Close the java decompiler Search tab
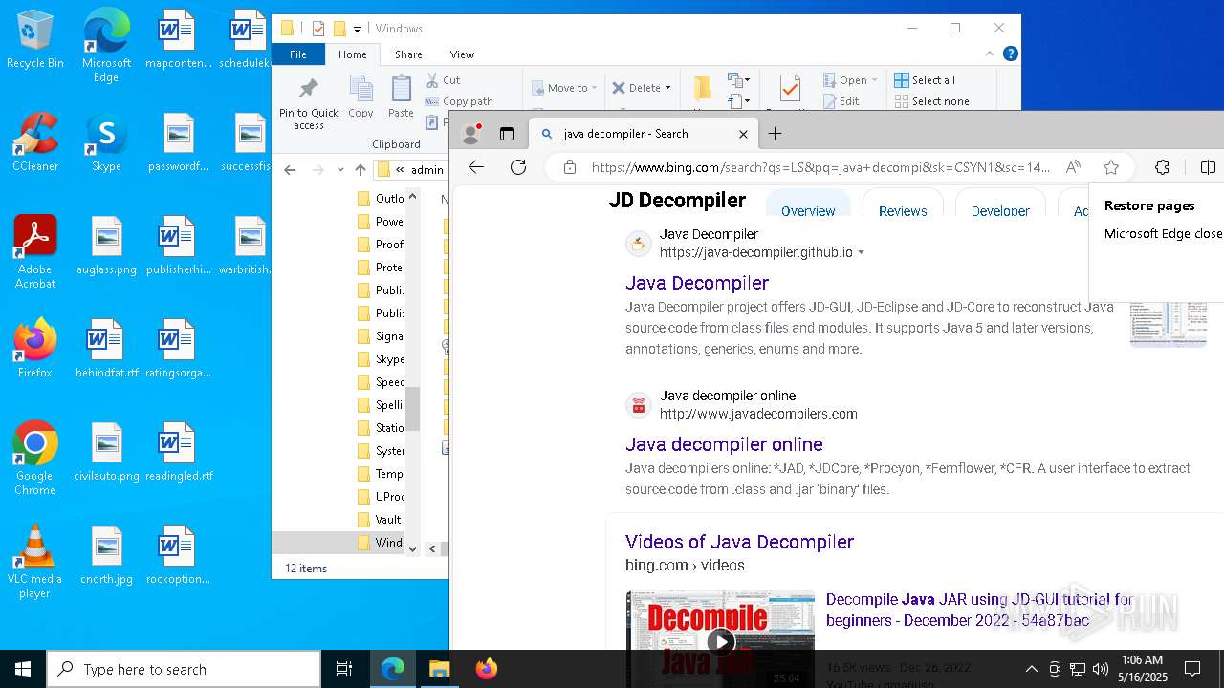1224x688 pixels. [x=743, y=134]
